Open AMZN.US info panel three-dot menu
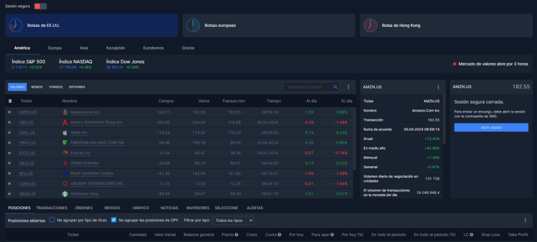The image size is (537, 242). pos(438,87)
